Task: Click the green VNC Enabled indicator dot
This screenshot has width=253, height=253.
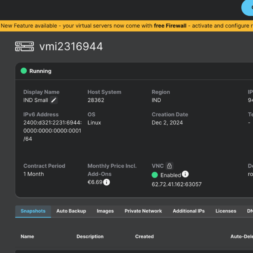Action: pyautogui.click(x=155, y=175)
